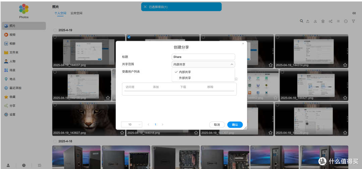This screenshot has height=169, width=362.
Task: Click 取消 button
Action: pos(217,125)
